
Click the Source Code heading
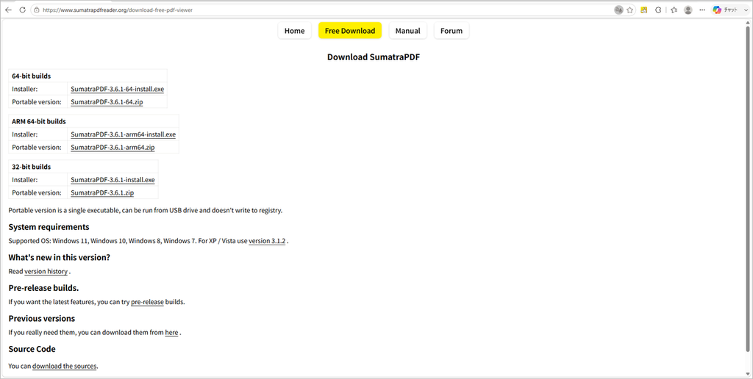(32, 350)
